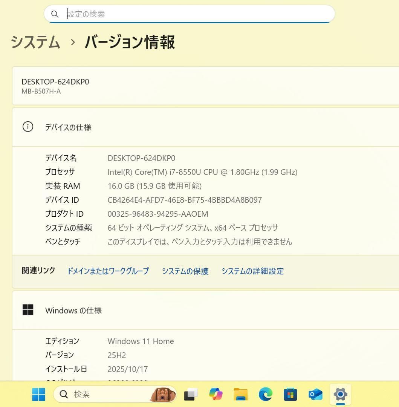399x407 pixels.
Task: Open the Microsoft Store from the taskbar
Action: 290,395
